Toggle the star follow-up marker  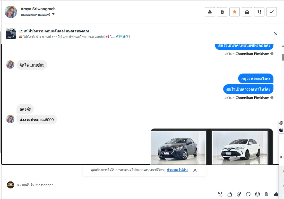pyautogui.click(x=234, y=12)
